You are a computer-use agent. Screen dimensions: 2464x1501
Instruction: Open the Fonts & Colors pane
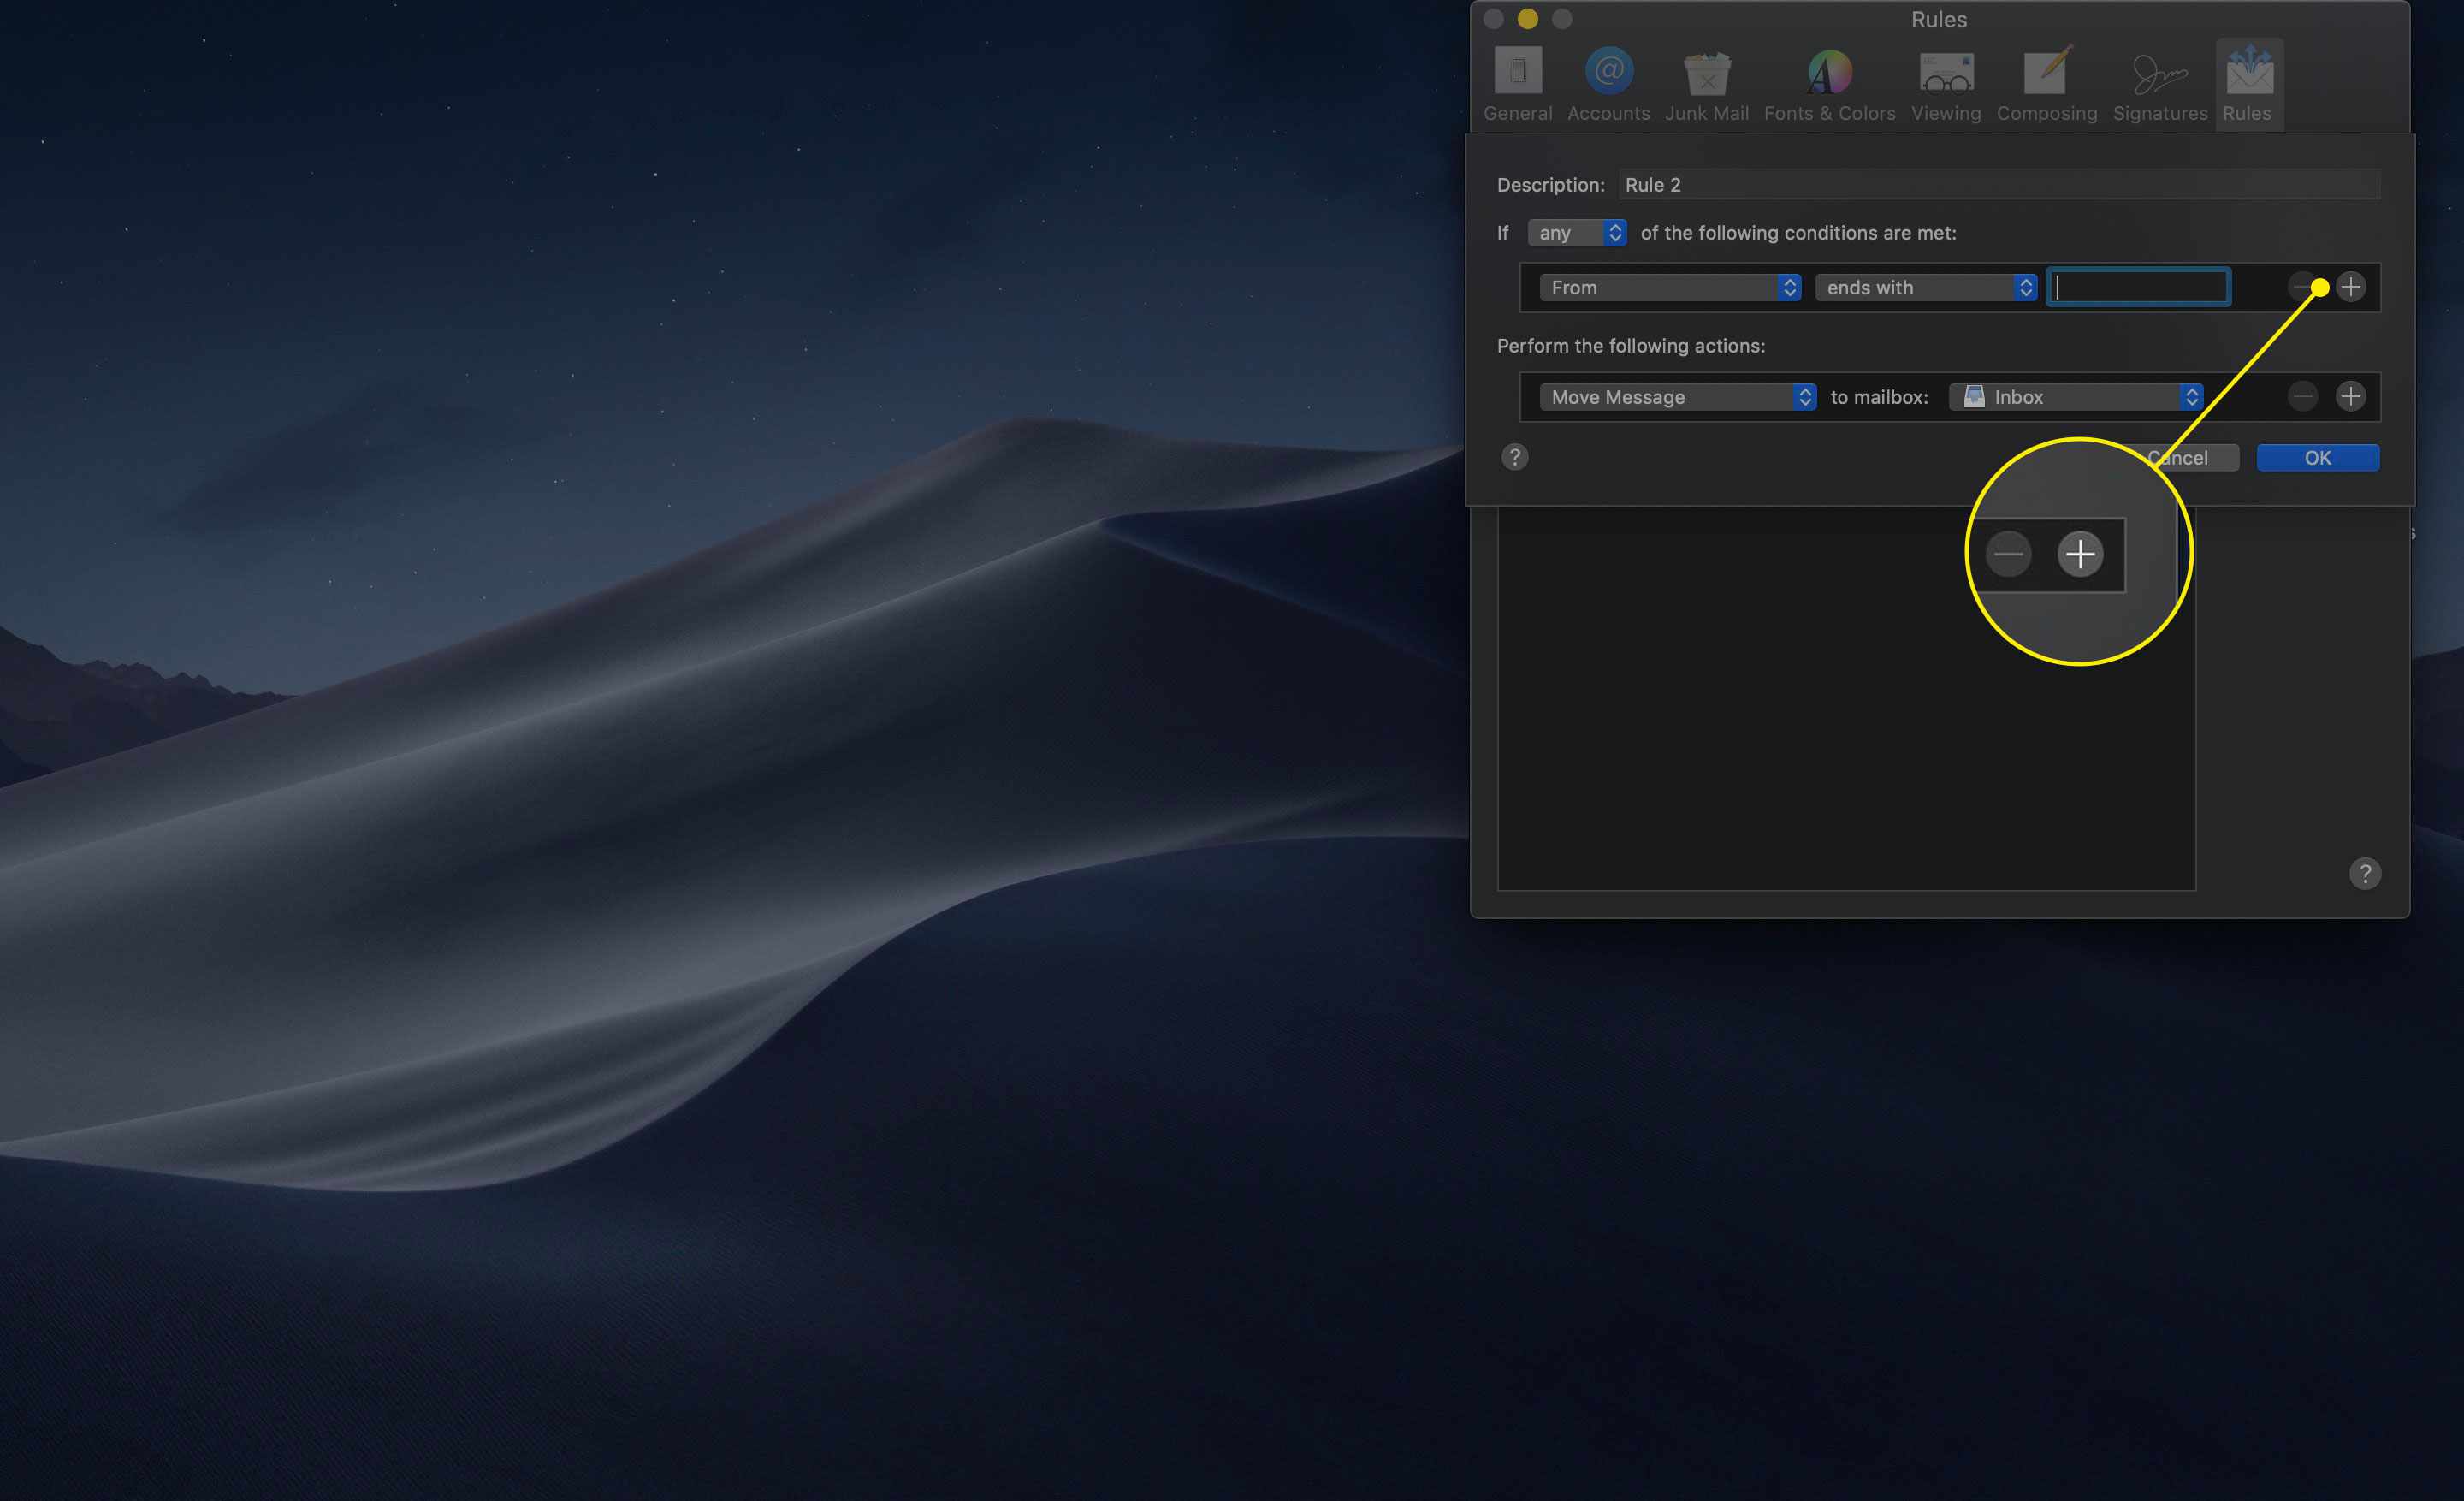[x=1829, y=85]
